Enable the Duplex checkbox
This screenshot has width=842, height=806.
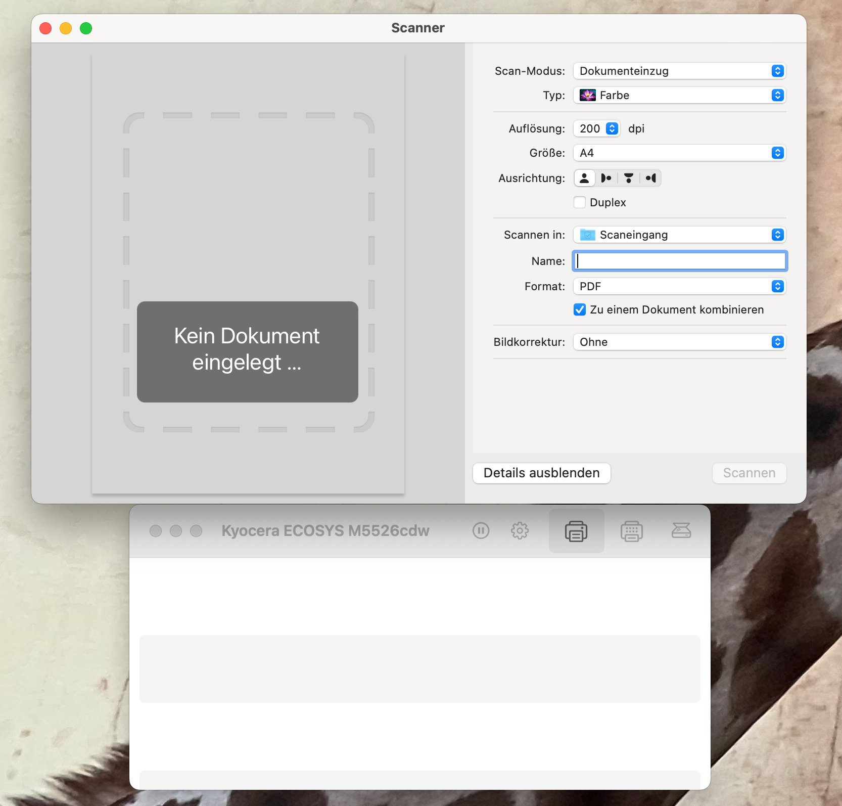[580, 202]
